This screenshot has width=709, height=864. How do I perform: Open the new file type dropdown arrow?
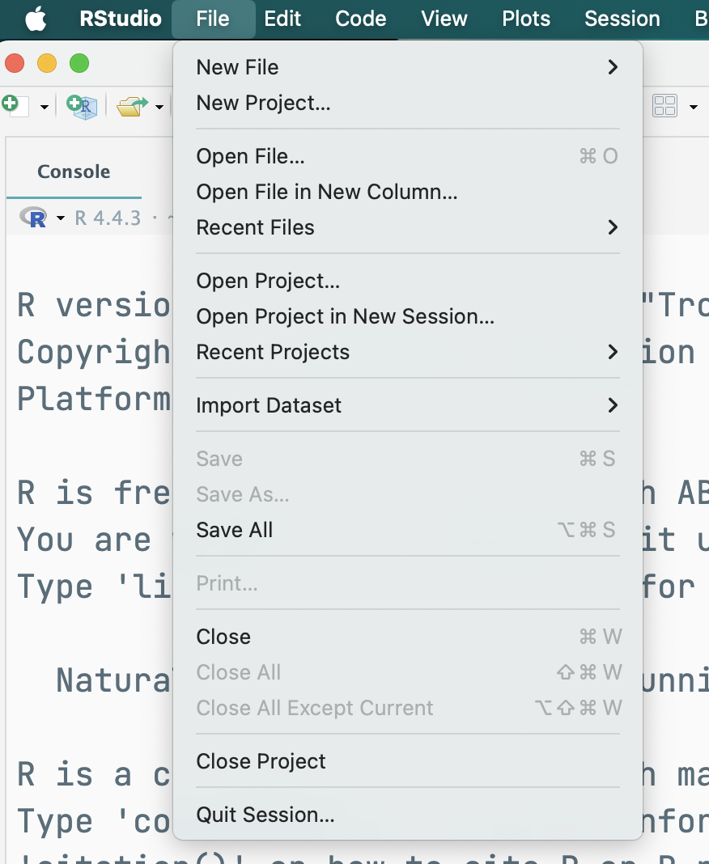click(44, 107)
